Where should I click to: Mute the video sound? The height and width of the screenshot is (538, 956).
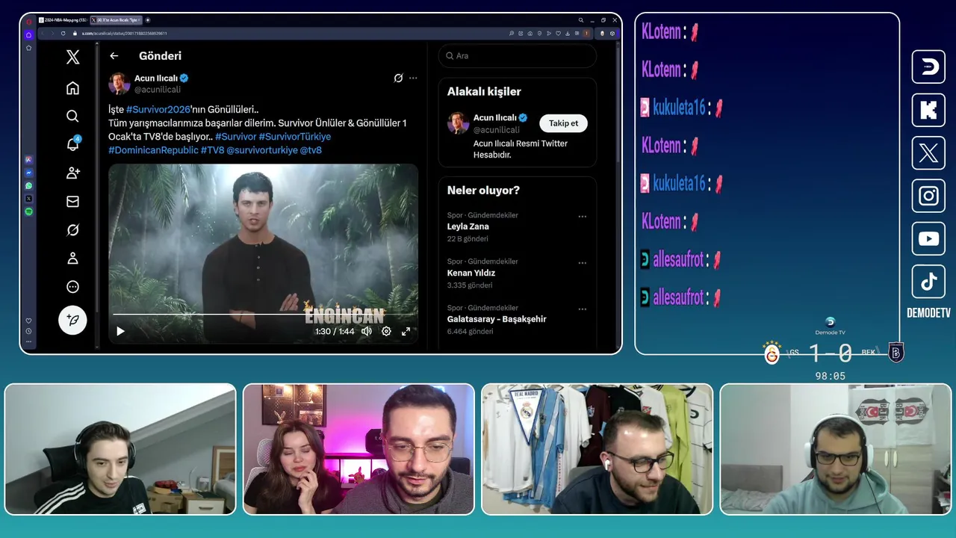coord(367,331)
